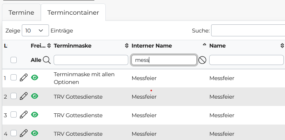Check the select-all checkbox in the filter row

[14, 60]
